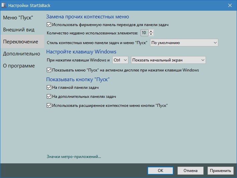Viewport: 237px width, 178px height.
Task: Increase recent items count with up arrow
Action: [151, 31]
